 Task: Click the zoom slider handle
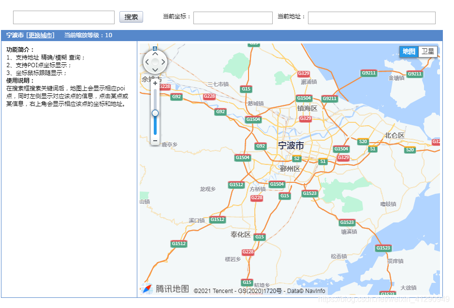[155, 113]
